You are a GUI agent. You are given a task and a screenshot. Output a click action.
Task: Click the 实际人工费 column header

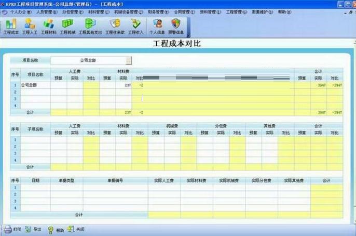164,180
